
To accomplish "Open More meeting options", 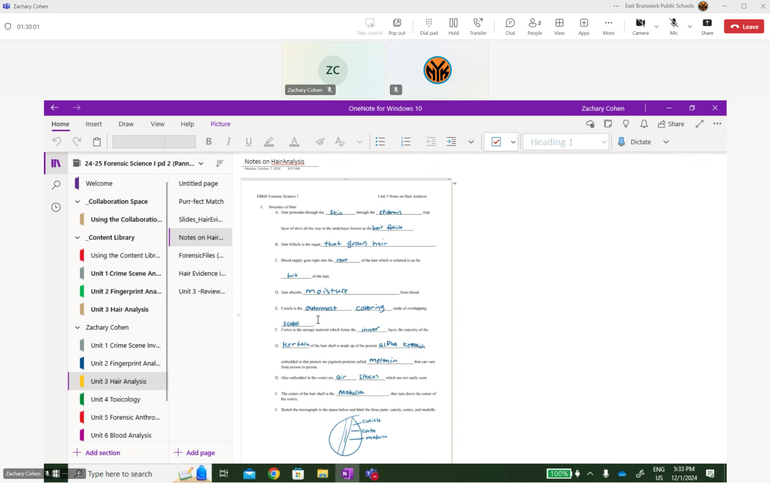I will [x=609, y=26].
